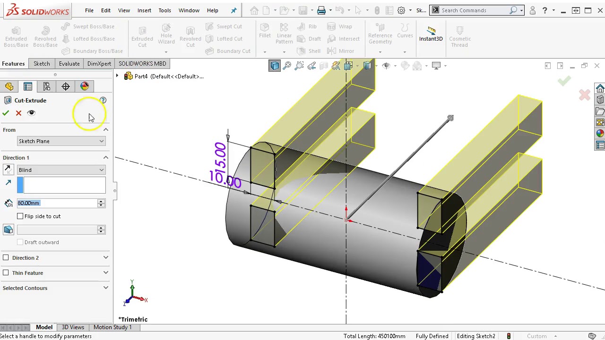Click the Custom units status bar entry
The image size is (605, 340).
click(x=537, y=336)
